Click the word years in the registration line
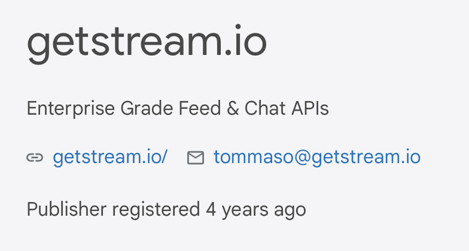Image resolution: width=469 pixels, height=251 pixels. [245, 210]
